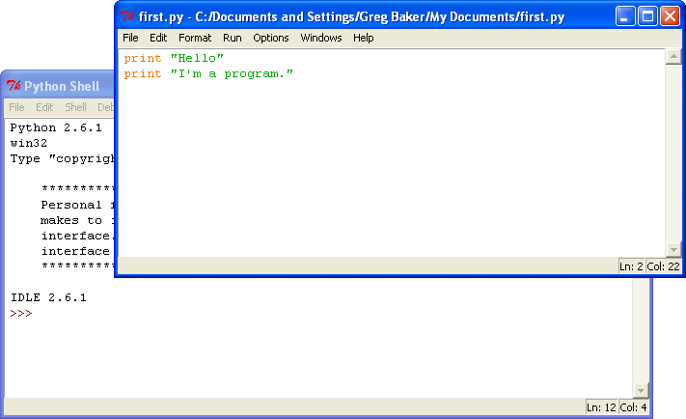Click Col: 4 in shell status bar
The width and height of the screenshot is (686, 419).
pyautogui.click(x=633, y=407)
